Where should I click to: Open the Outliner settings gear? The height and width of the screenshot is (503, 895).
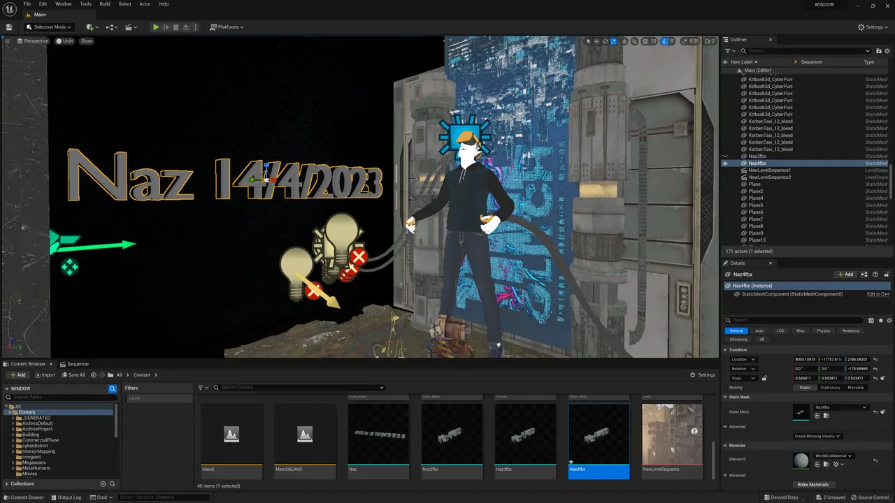pos(887,51)
